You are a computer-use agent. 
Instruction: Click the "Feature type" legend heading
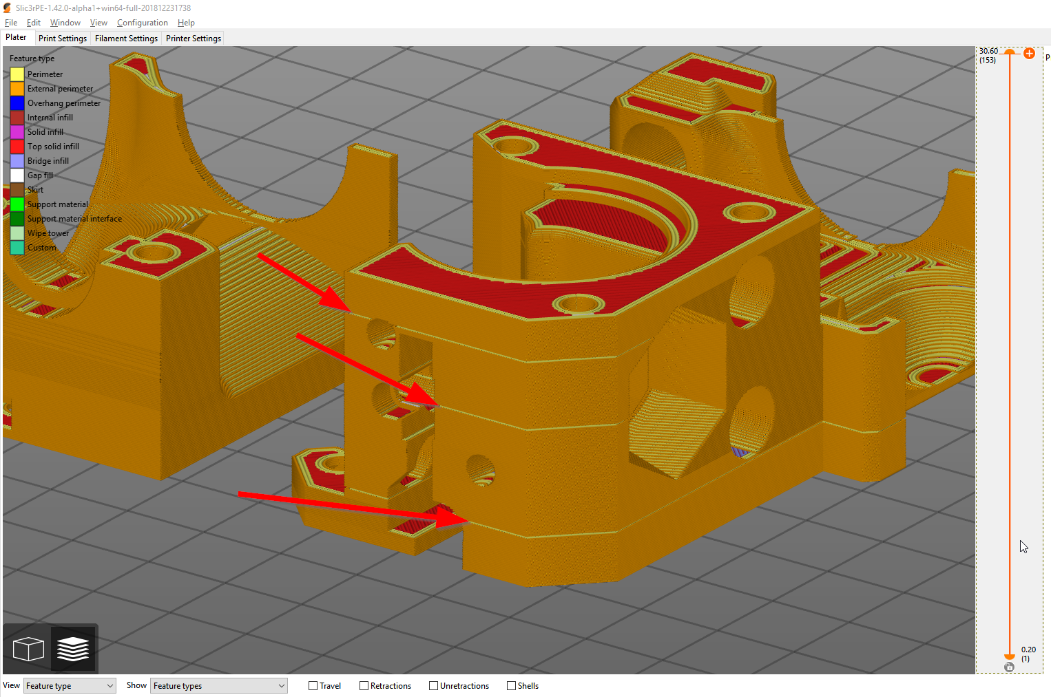(x=32, y=58)
